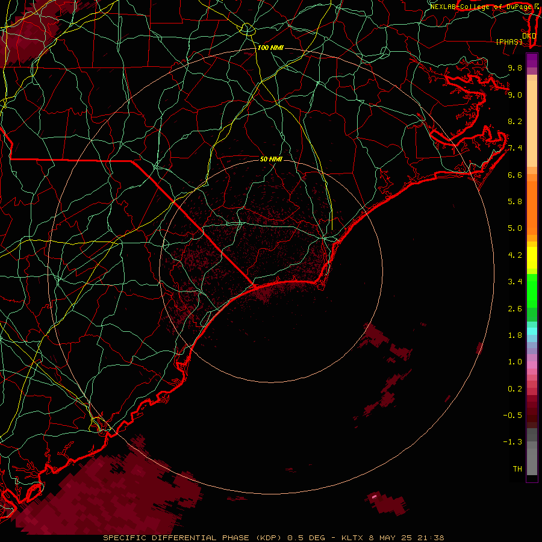Click the 5.0 legend value
The height and width of the screenshot is (542, 542).
pyautogui.click(x=515, y=228)
